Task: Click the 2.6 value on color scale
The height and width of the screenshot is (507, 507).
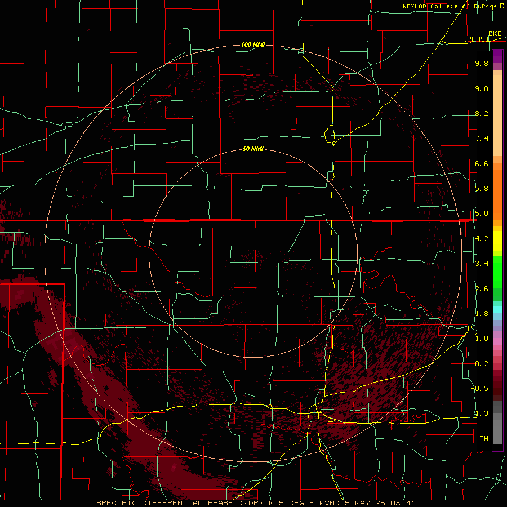Action: (x=482, y=289)
